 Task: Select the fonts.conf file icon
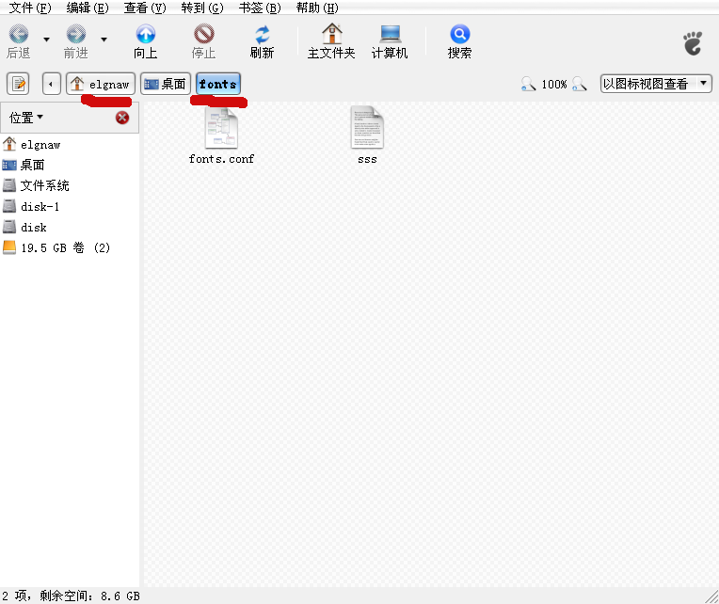pyautogui.click(x=221, y=128)
